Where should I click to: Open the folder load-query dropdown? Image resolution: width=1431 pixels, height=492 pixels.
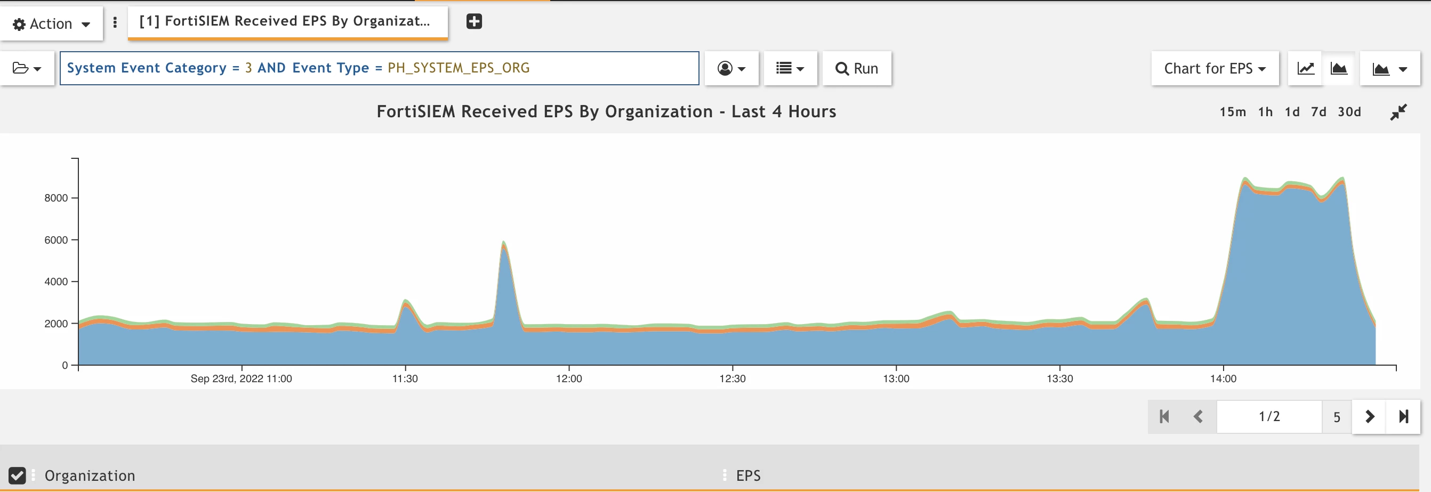point(27,68)
